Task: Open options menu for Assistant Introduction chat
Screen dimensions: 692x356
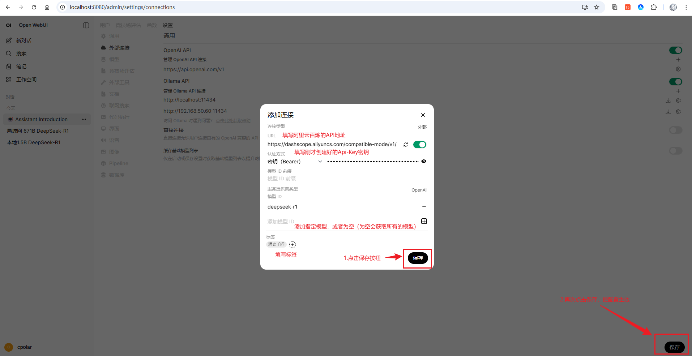Action: 84,119
